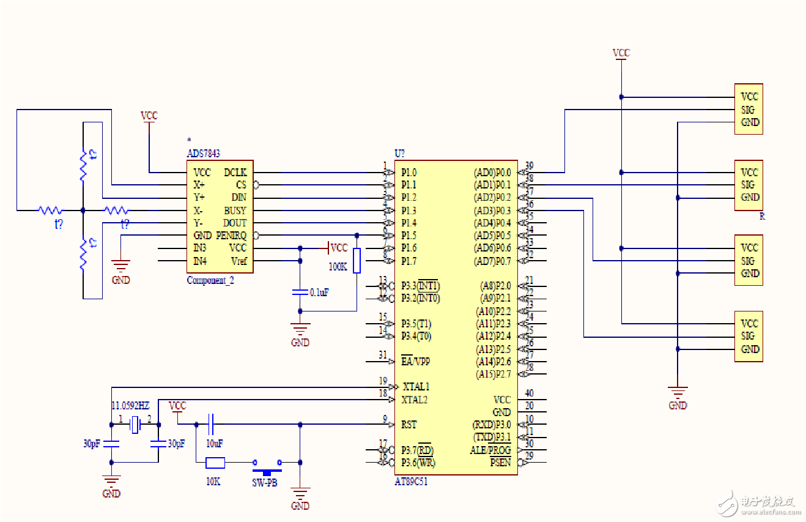Click the inversion bubble on the PENIRQ pin

(256, 235)
